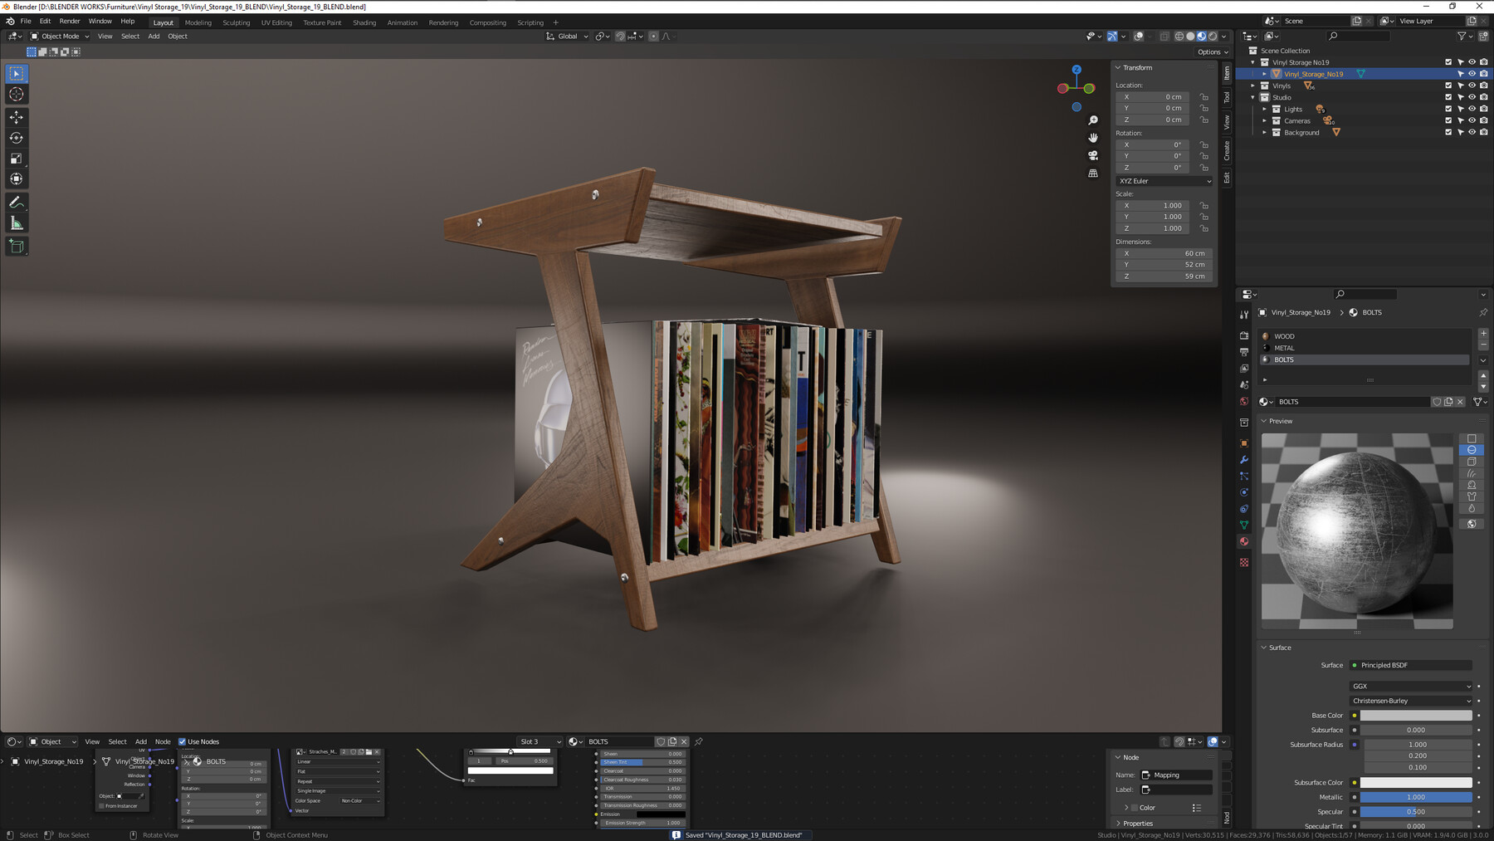Change XYZ Euler rotation order dropdown
The width and height of the screenshot is (1494, 841).
[x=1164, y=181]
